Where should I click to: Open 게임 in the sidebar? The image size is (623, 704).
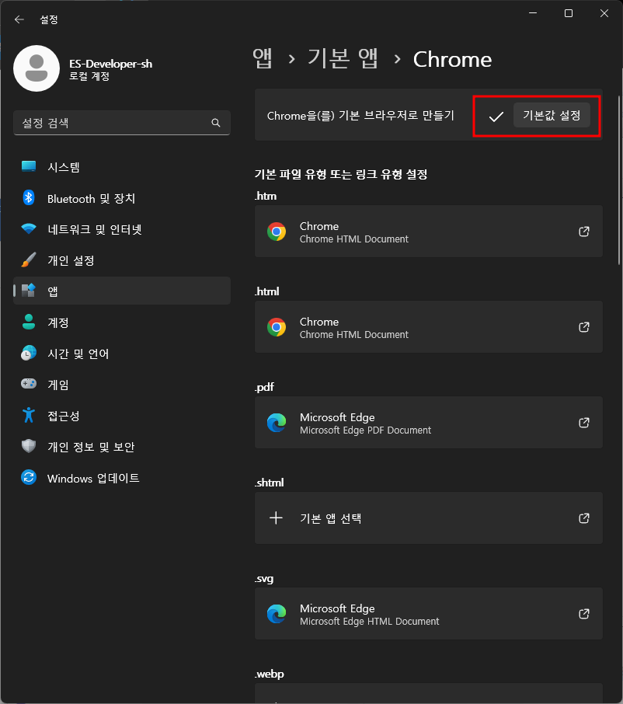click(122, 385)
